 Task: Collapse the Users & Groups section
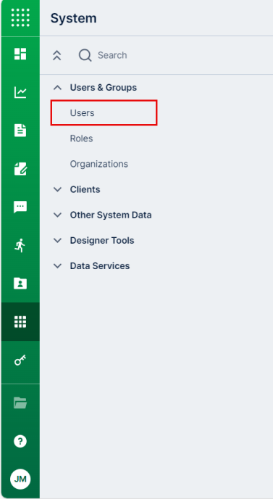pyautogui.click(x=57, y=88)
